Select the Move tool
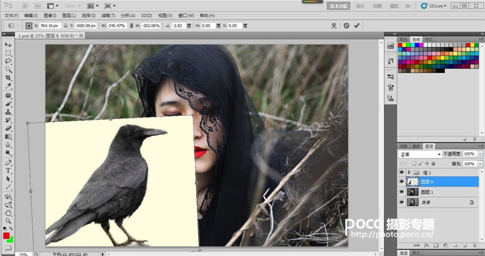The image size is (485, 256). (8, 45)
